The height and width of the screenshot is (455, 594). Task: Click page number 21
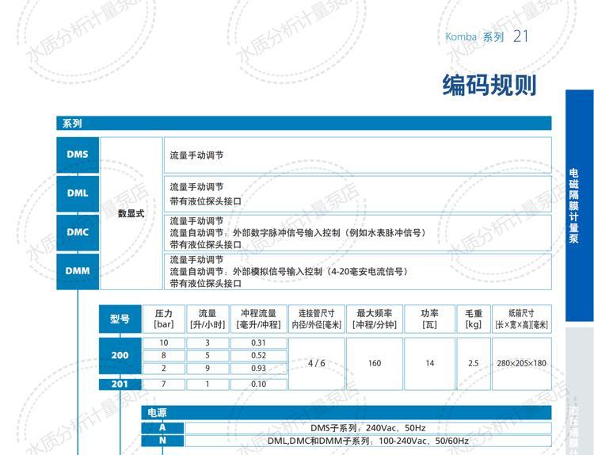point(521,36)
